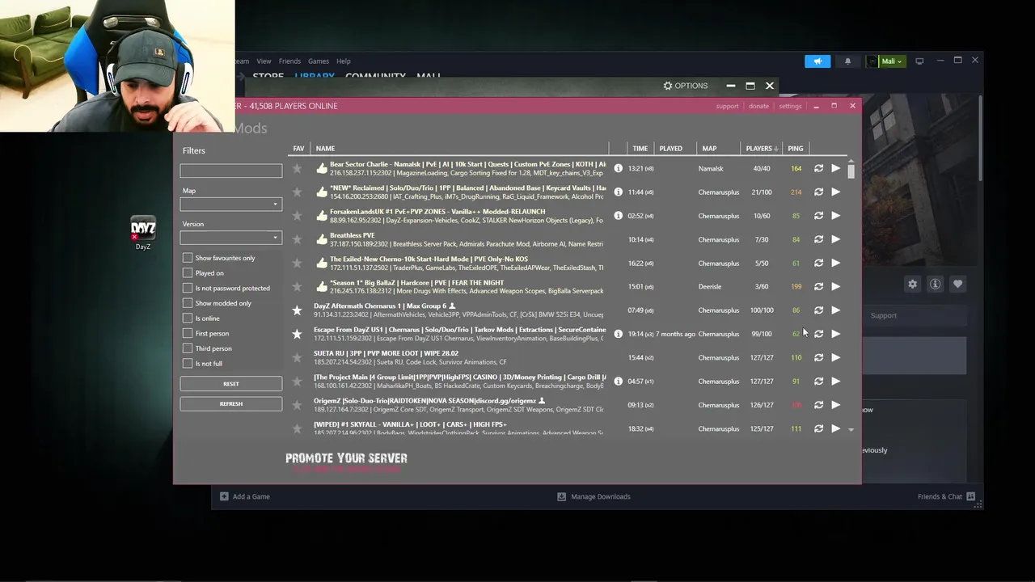This screenshot has width=1035, height=582.
Task: Refresh the Bear Sector Charlie server row
Action: coord(818,168)
